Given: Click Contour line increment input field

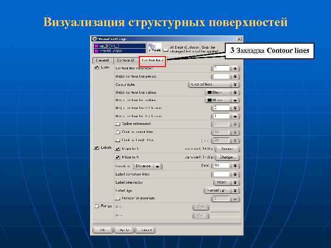Looking at the screenshot, I should [x=221, y=68].
